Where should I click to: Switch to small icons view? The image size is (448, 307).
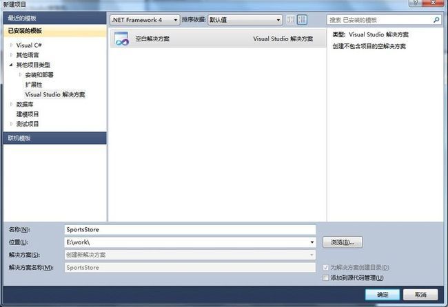coord(290,20)
